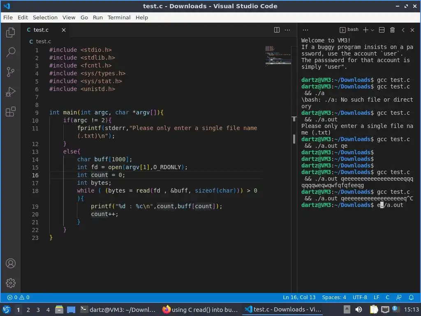Screen dimensions: 421x316
Task: Open the Go menu
Action: (x=84, y=17)
